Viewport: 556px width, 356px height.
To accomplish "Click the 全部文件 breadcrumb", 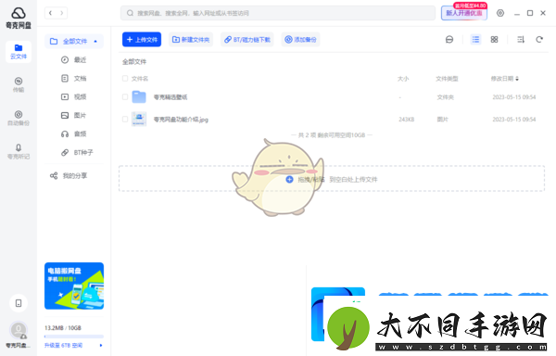I will 134,62.
